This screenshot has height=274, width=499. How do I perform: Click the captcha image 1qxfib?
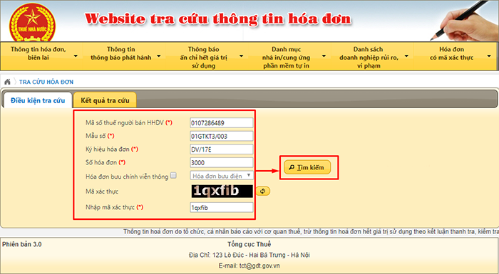(x=222, y=191)
